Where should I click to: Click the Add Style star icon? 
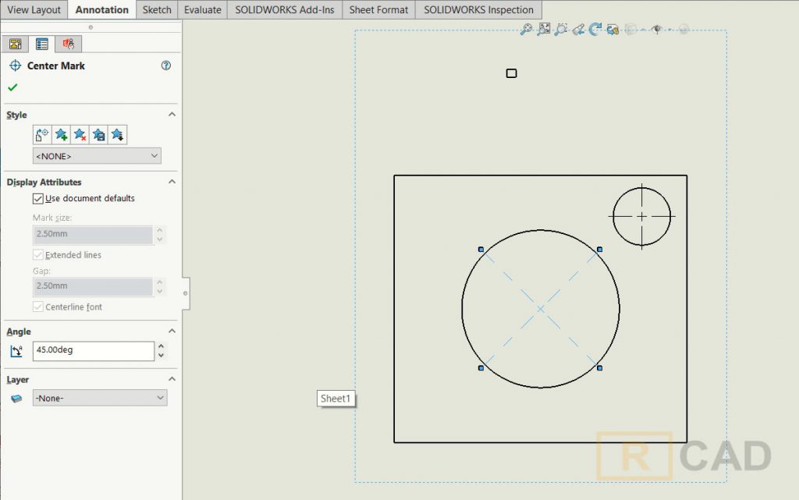(62, 134)
